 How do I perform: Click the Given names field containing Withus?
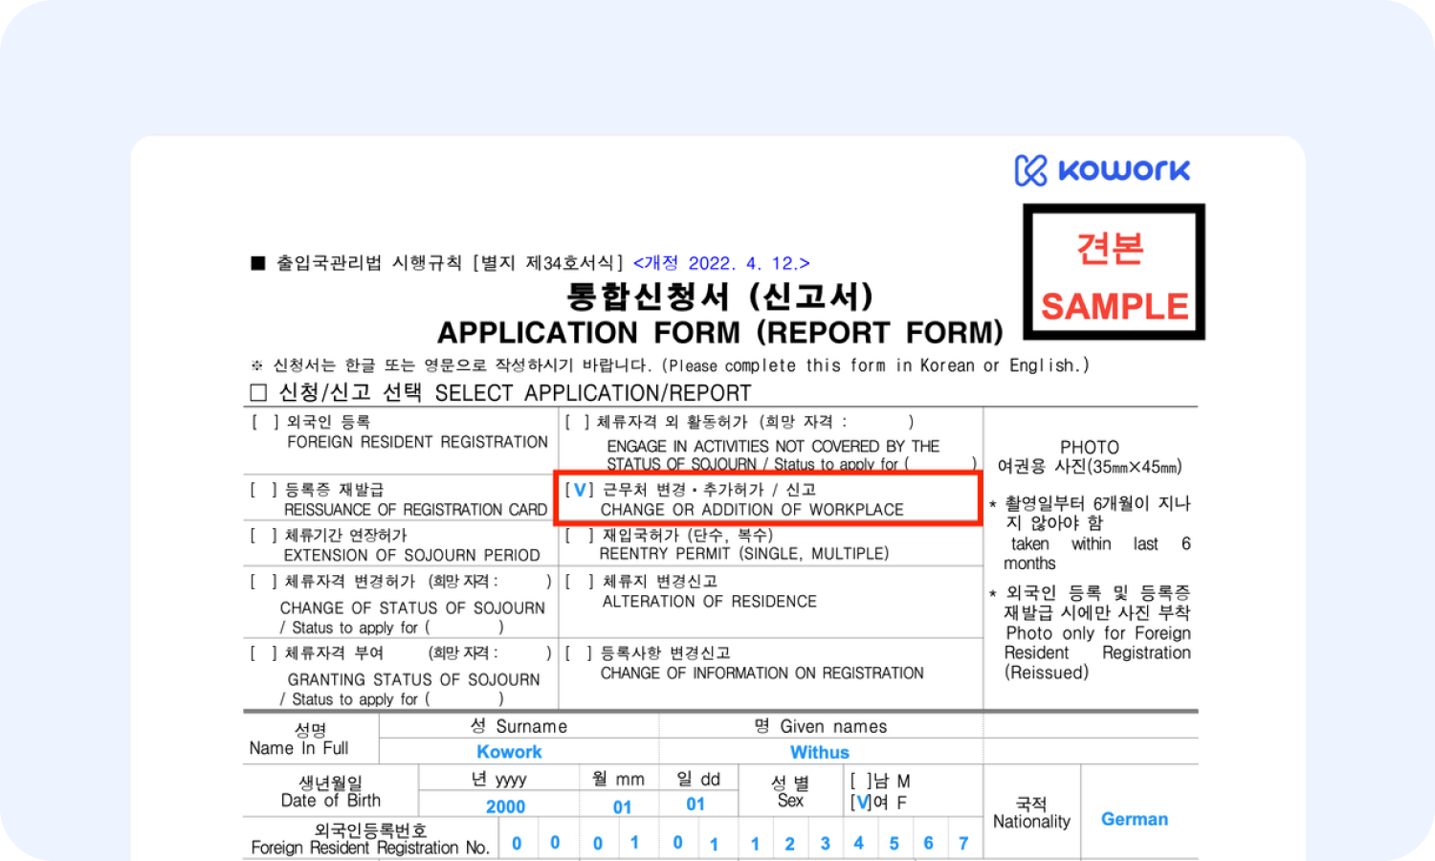pyautogui.click(x=819, y=752)
